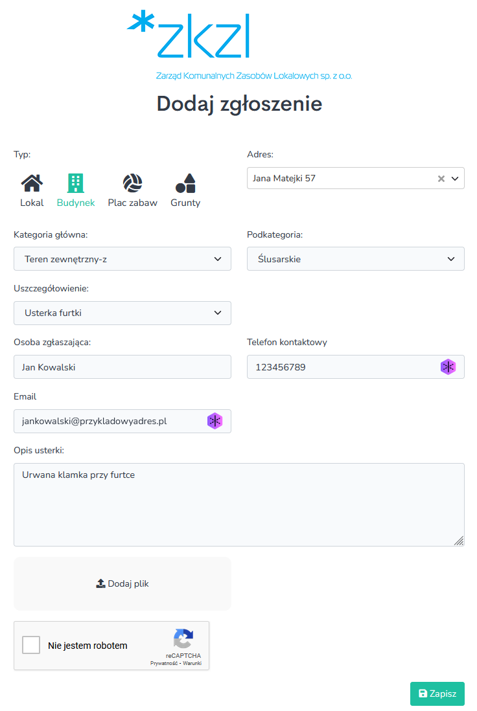
Task: Click the purple icon in the Email field
Action: [215, 421]
